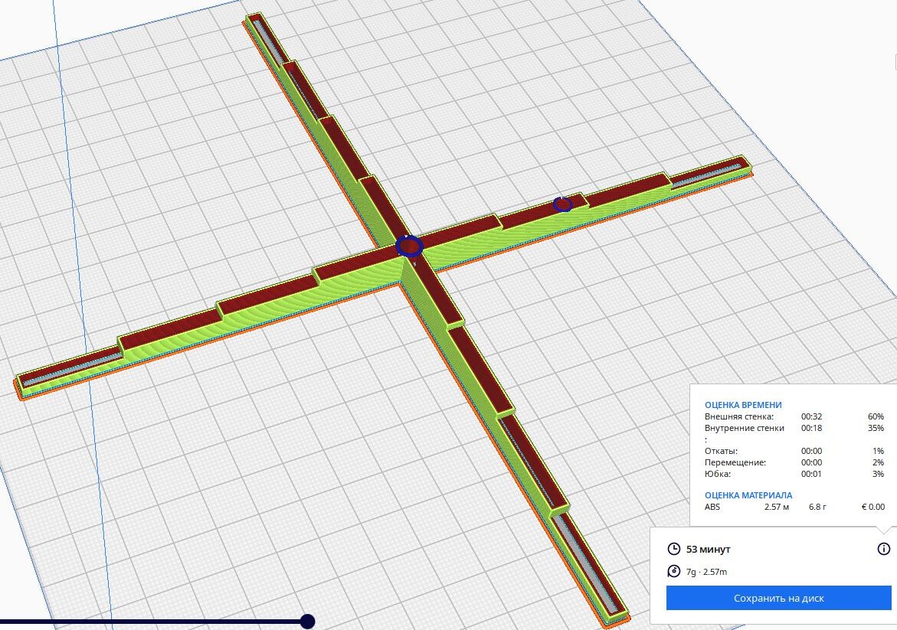Click the Перемещение time row
The image size is (897, 630).
tap(794, 462)
